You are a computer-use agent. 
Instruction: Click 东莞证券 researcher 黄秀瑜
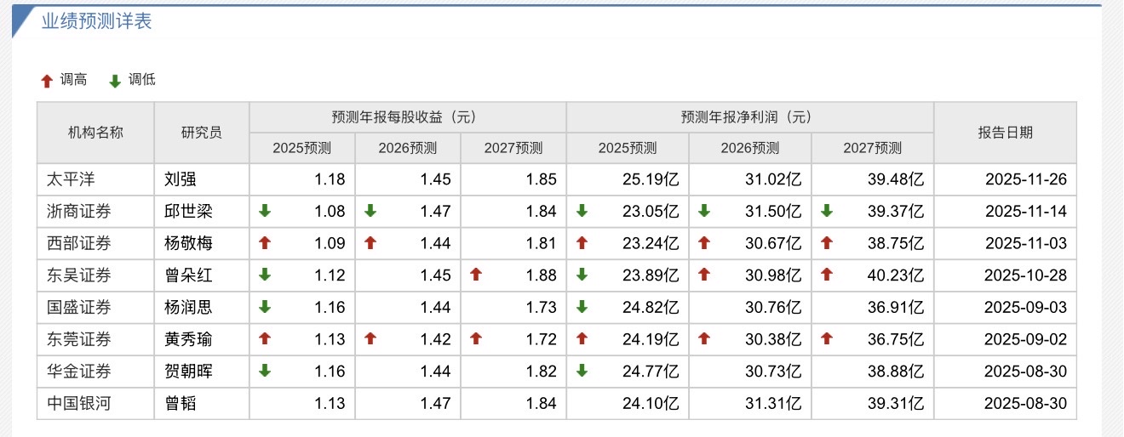pos(186,339)
